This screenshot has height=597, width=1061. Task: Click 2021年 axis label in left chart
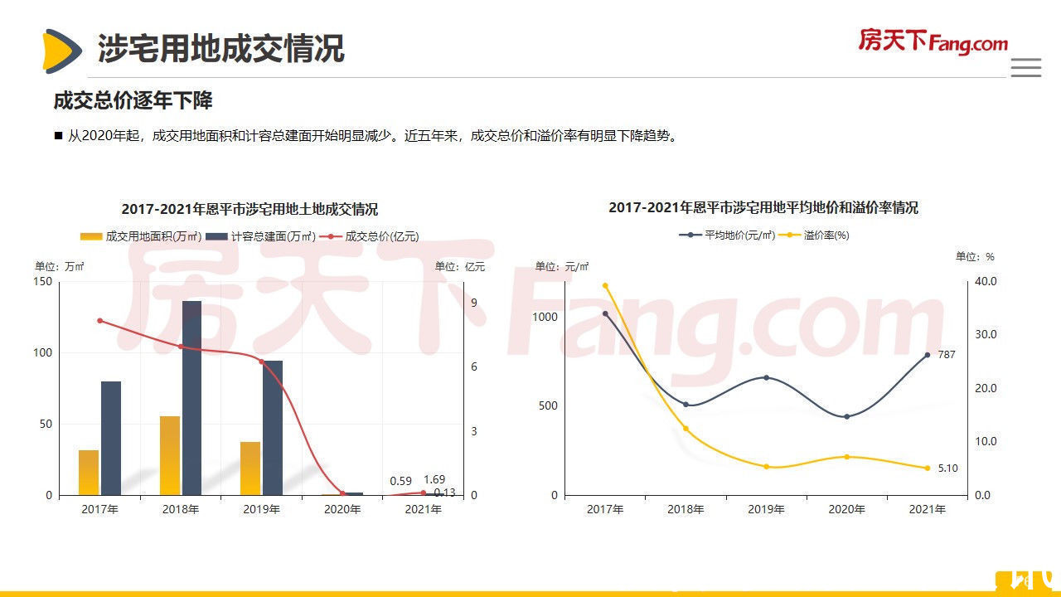point(423,509)
